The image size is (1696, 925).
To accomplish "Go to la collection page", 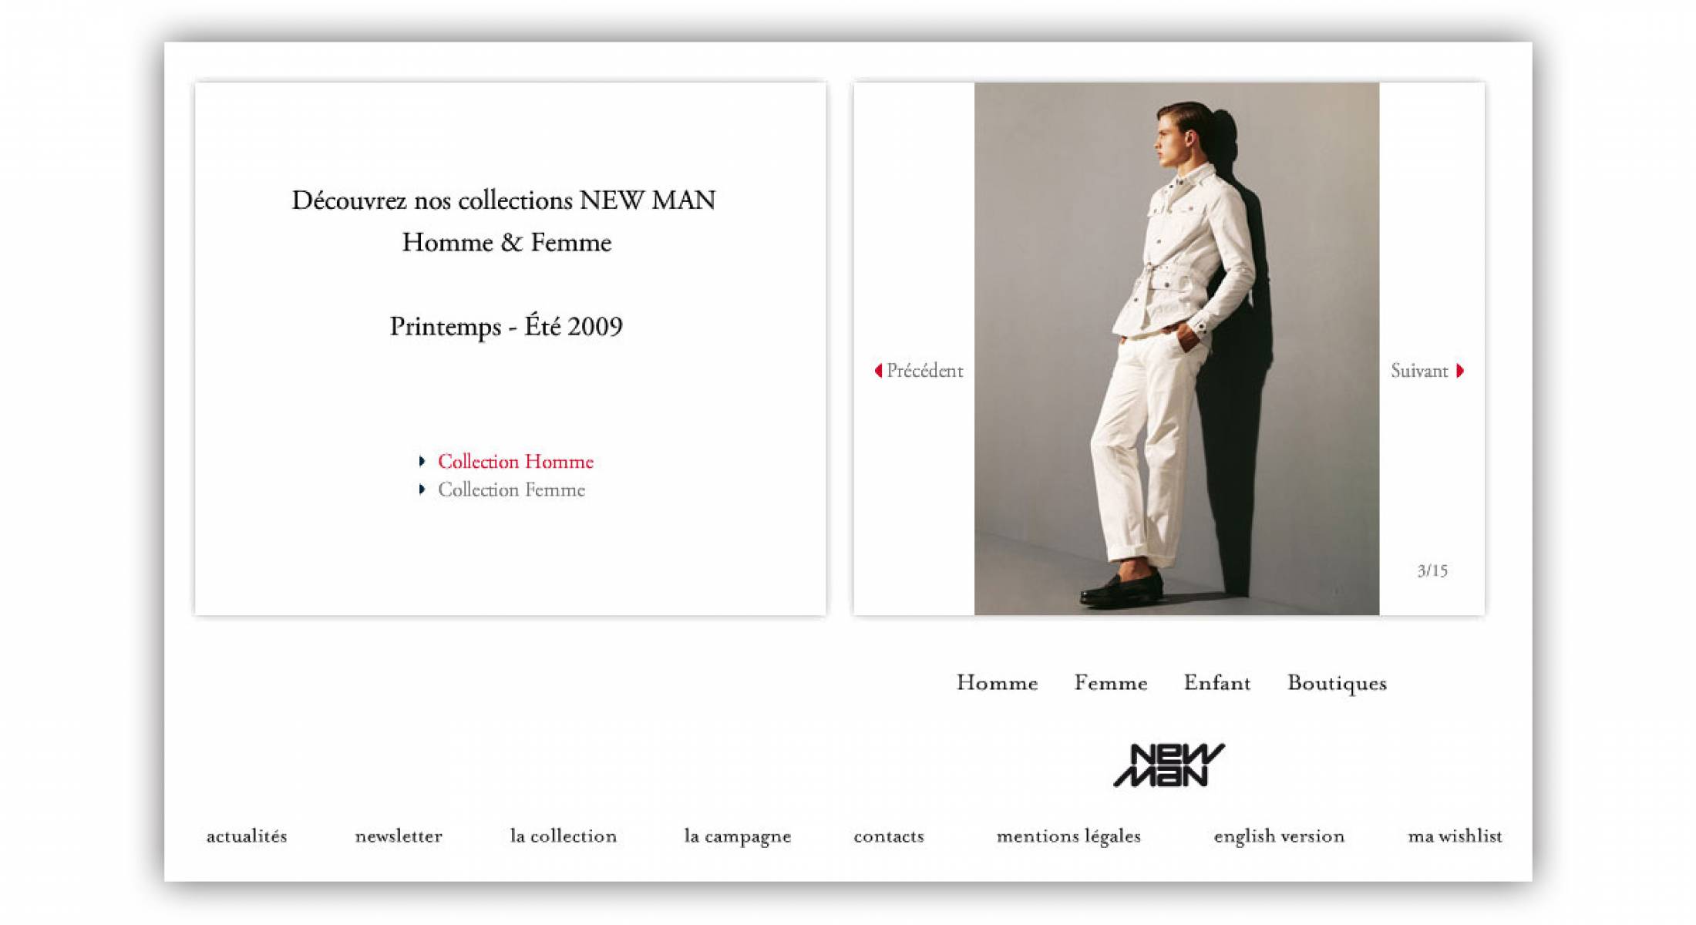I will pos(564,836).
